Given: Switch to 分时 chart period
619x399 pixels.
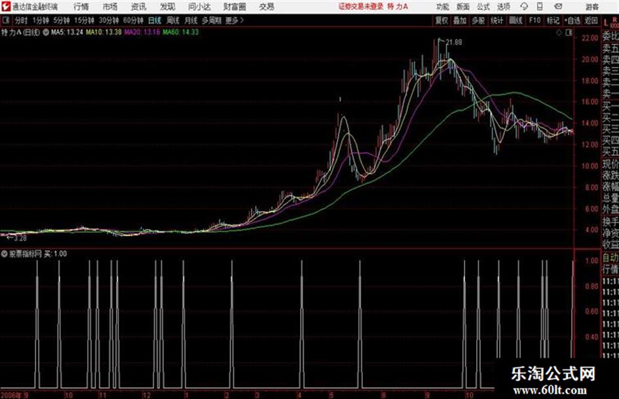Looking at the screenshot, I should tap(21, 20).
